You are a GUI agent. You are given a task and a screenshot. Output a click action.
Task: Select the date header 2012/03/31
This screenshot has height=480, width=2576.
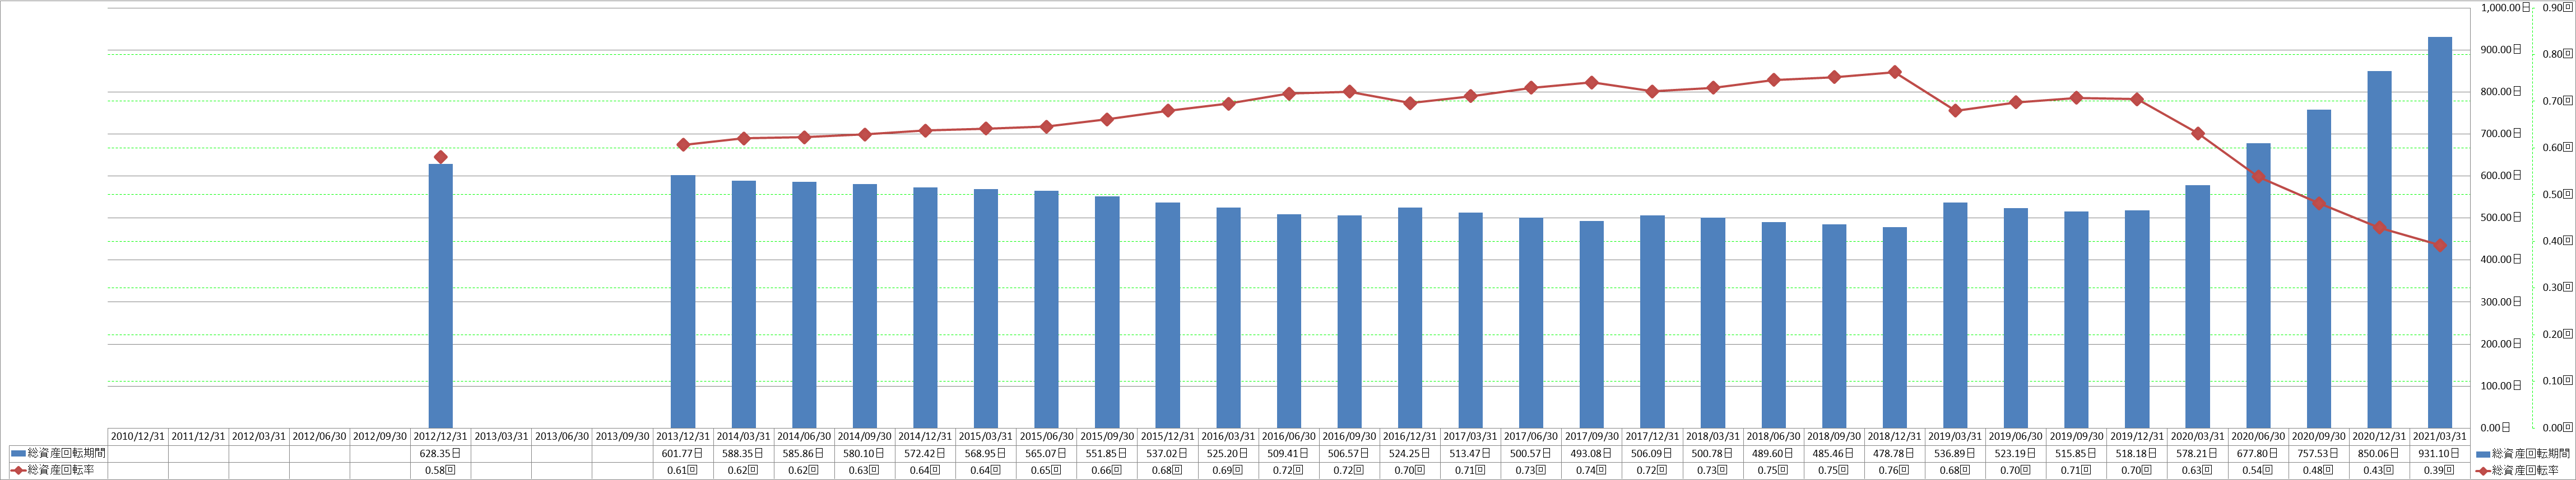(x=259, y=436)
